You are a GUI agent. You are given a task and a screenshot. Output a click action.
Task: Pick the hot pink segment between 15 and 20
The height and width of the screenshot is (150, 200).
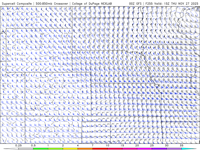point(129,149)
